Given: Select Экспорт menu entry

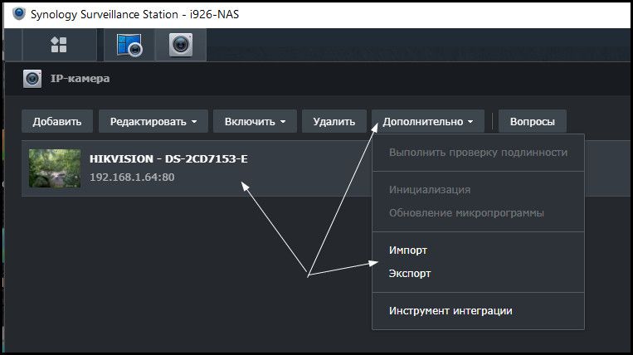Looking at the screenshot, I should [410, 273].
